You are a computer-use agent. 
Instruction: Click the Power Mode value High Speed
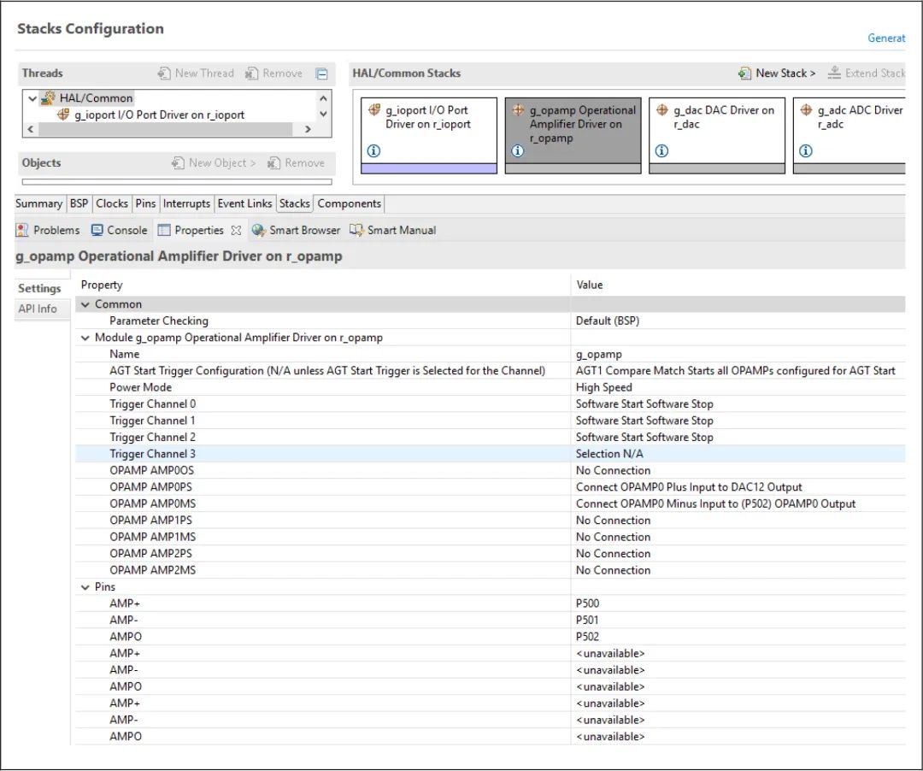603,387
